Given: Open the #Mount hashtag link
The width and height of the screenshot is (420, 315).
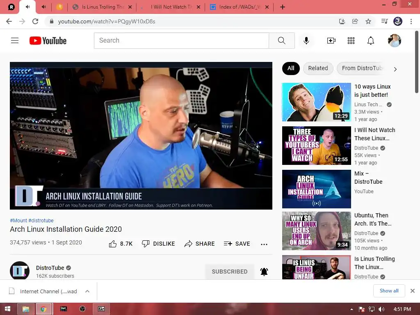Looking at the screenshot, I should pos(18,220).
